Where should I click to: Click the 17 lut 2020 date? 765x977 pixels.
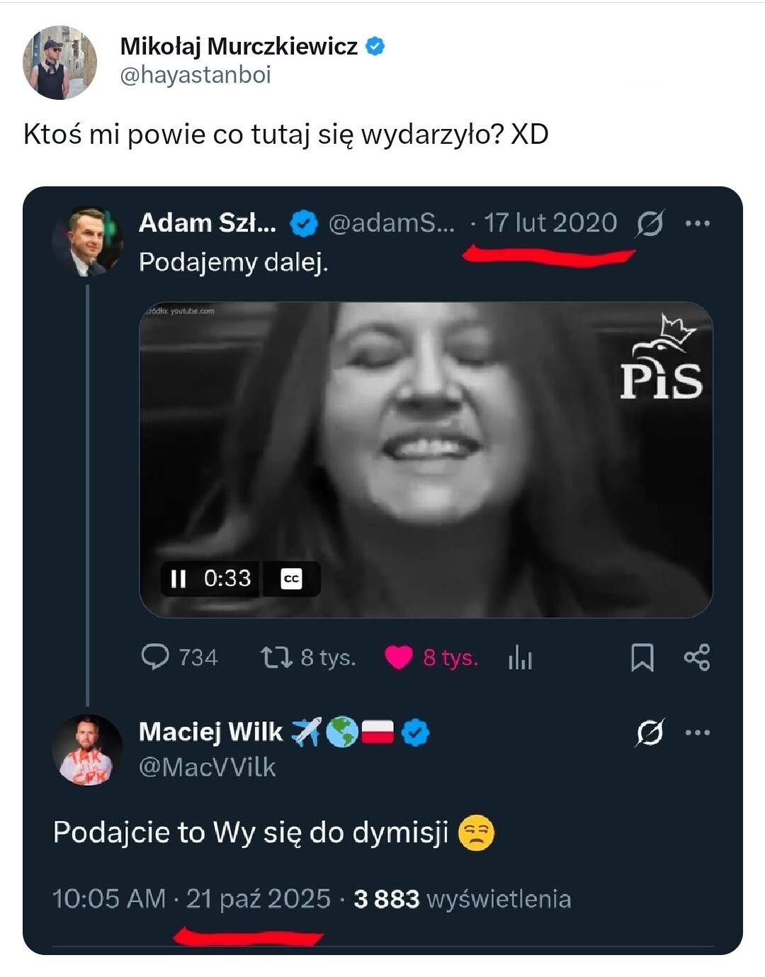tap(550, 223)
